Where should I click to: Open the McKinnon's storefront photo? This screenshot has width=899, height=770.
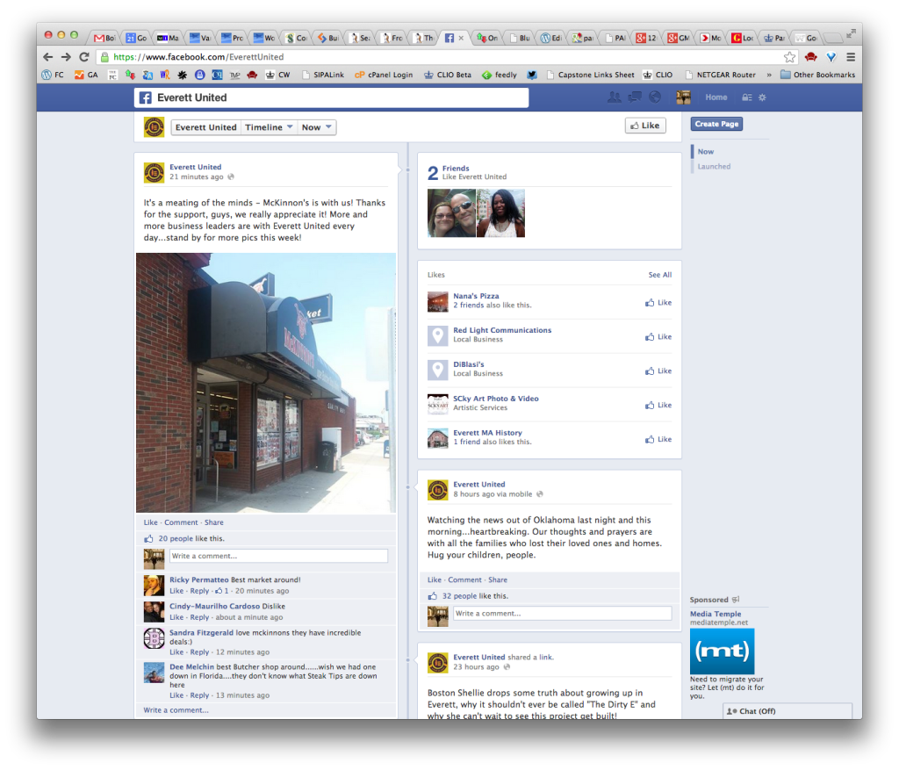click(266, 383)
